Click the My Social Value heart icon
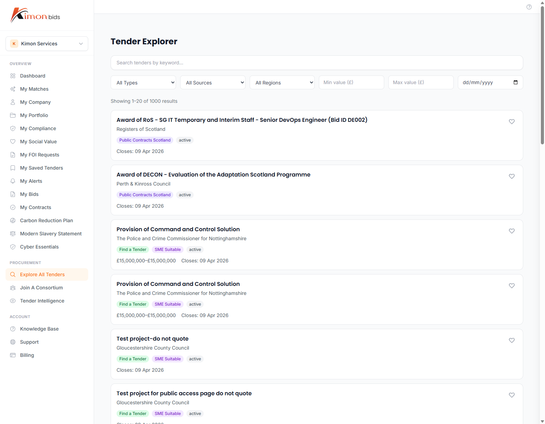545x424 pixels. (13, 142)
